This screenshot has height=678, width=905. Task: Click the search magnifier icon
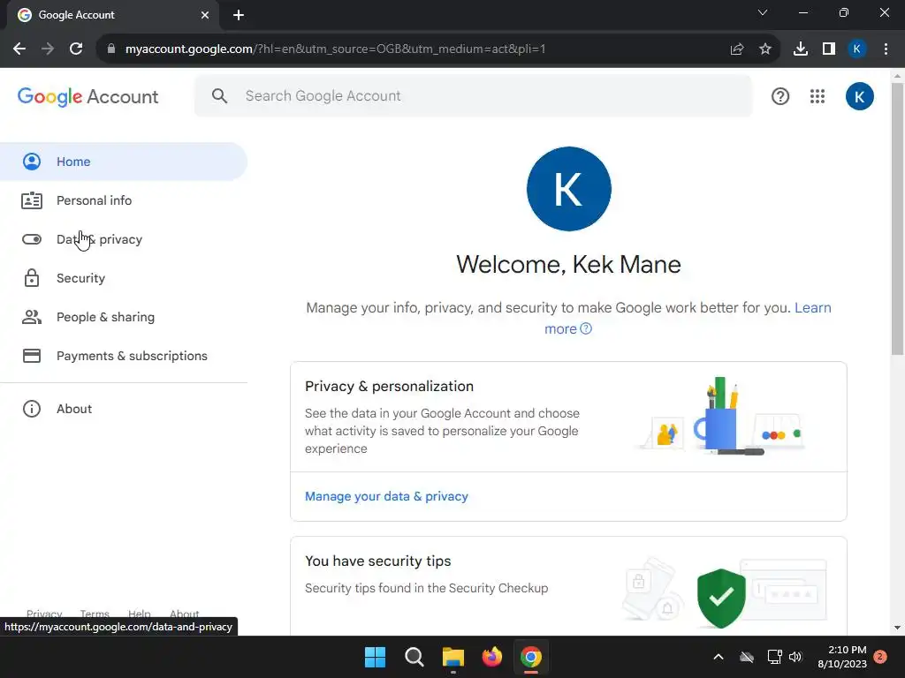[x=219, y=95]
